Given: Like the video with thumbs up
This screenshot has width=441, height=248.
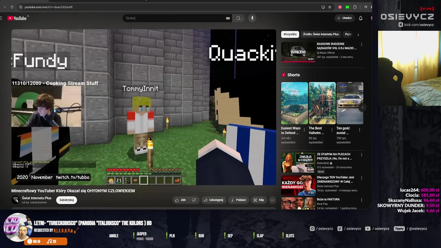Looking at the screenshot, I should [180, 200].
